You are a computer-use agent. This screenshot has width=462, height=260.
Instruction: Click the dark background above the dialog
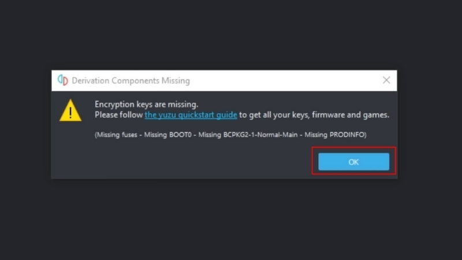[231, 35]
